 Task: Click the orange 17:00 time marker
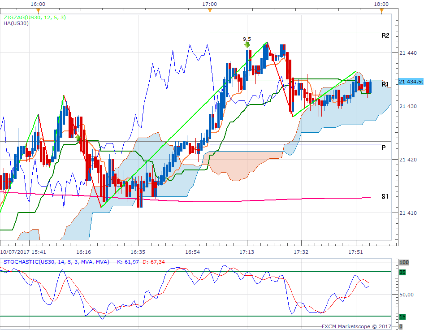210,11
